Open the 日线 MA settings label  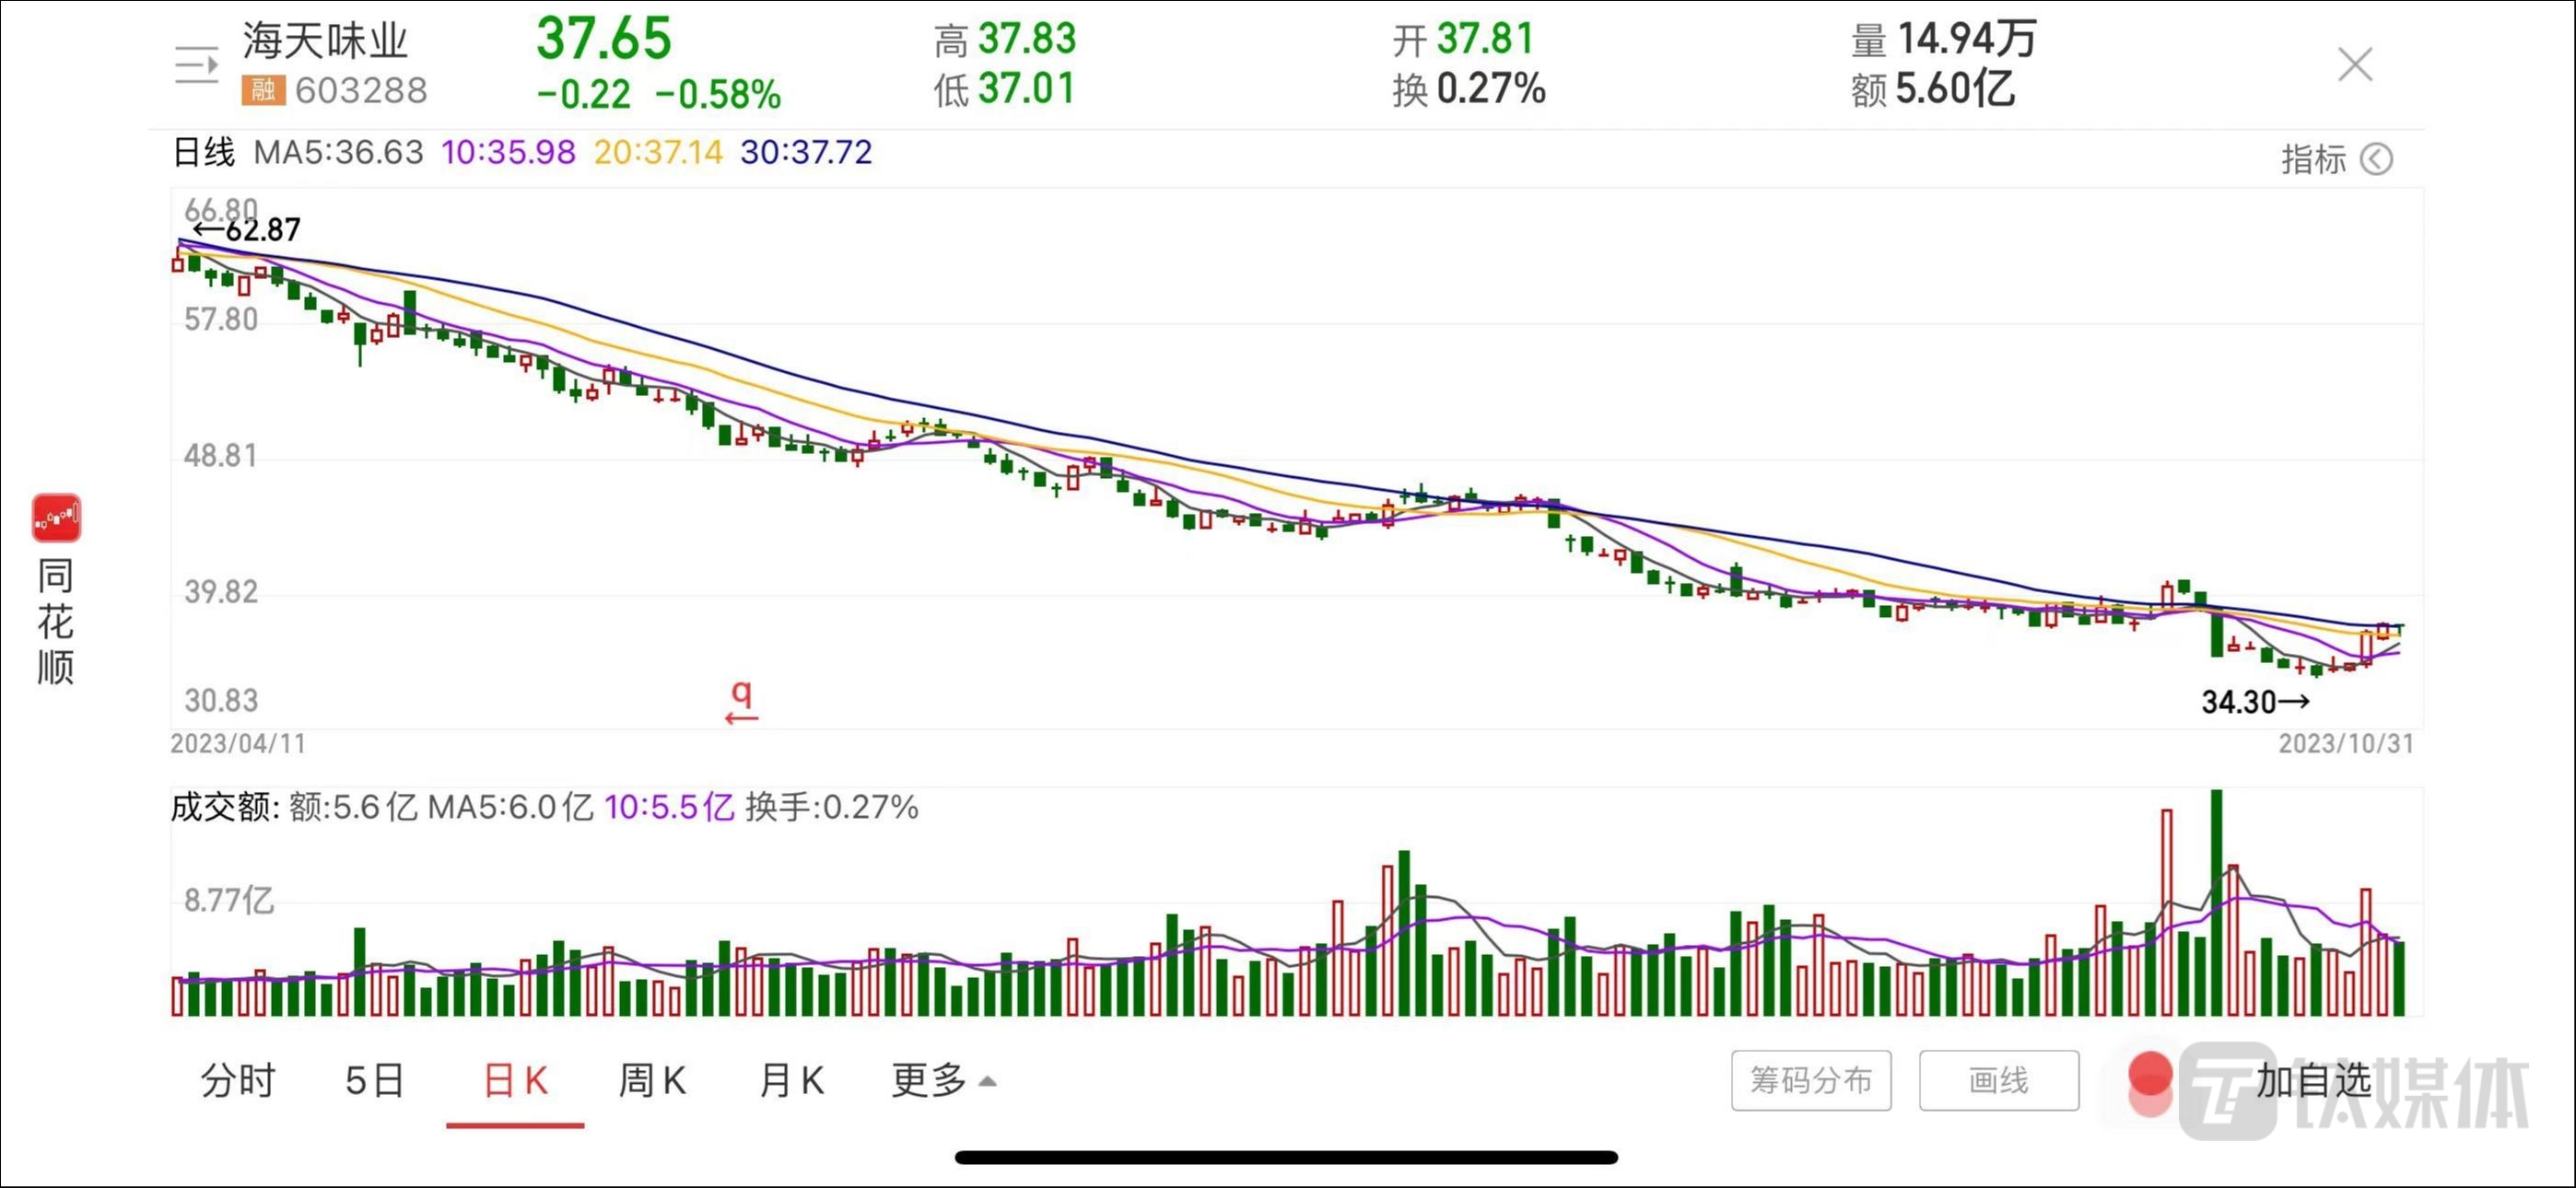pyautogui.click(x=204, y=152)
